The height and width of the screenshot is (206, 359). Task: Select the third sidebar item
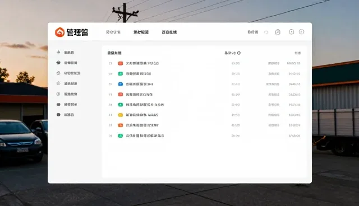(x=68, y=73)
